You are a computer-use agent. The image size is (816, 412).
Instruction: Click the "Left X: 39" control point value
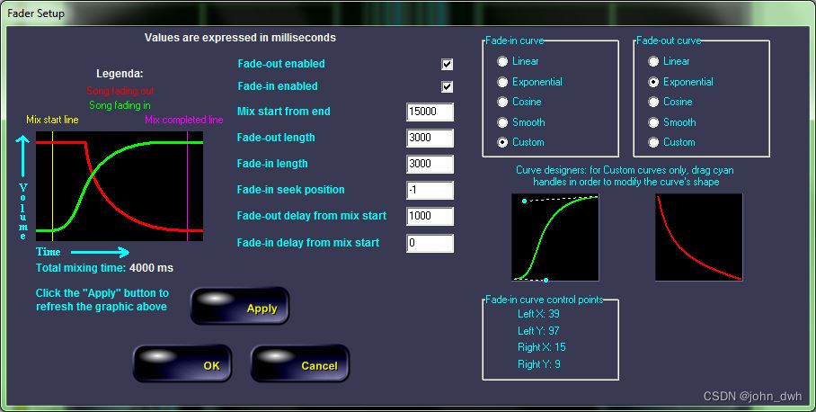click(538, 314)
